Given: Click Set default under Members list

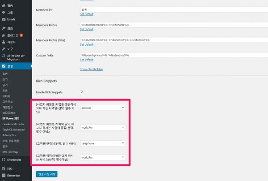Looking at the screenshot, I should point(87,14).
